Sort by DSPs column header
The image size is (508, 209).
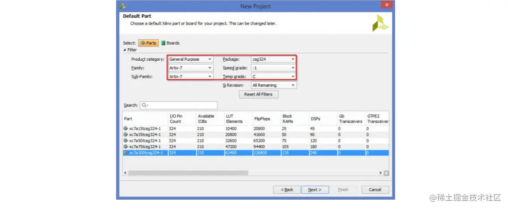(x=323, y=119)
